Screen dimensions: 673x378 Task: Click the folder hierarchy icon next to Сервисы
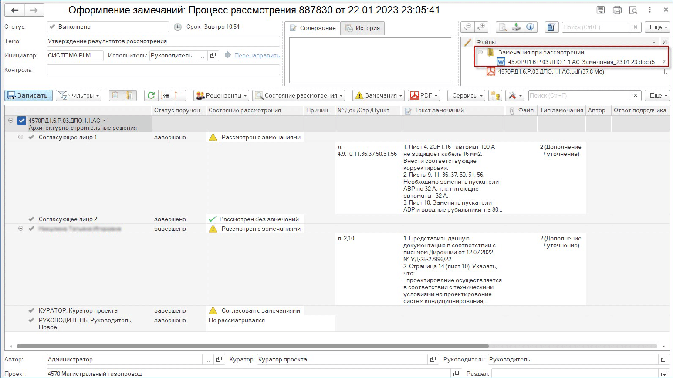click(495, 95)
